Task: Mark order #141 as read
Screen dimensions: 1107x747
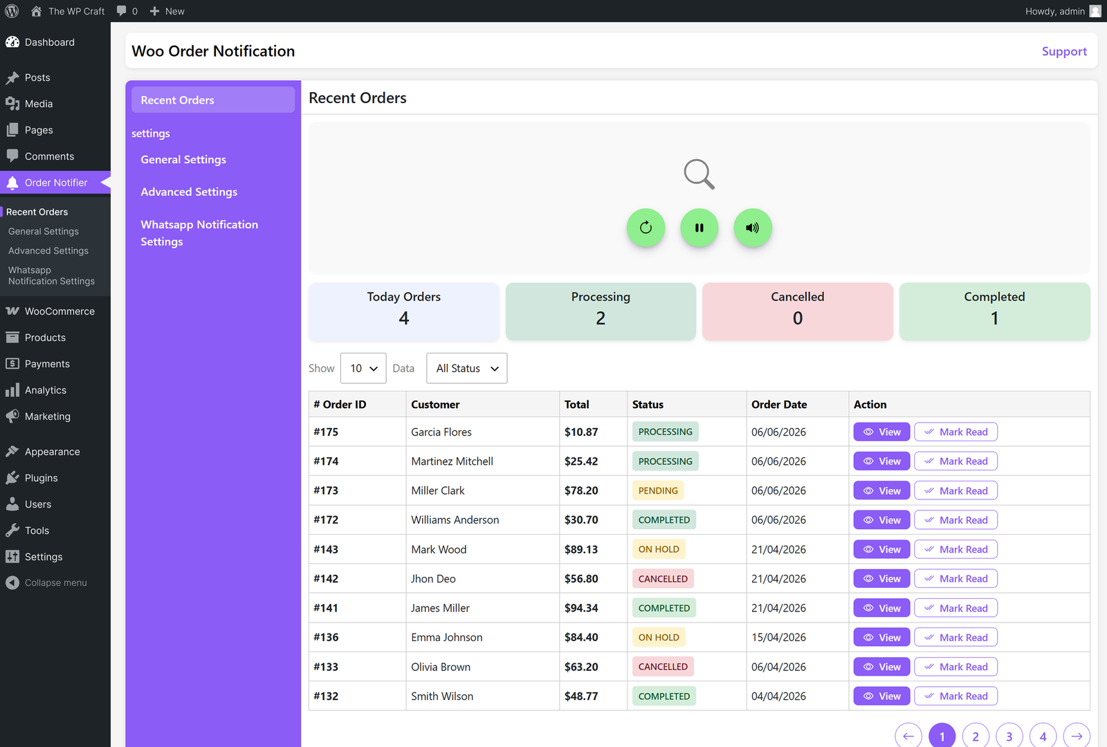Action: tap(955, 608)
